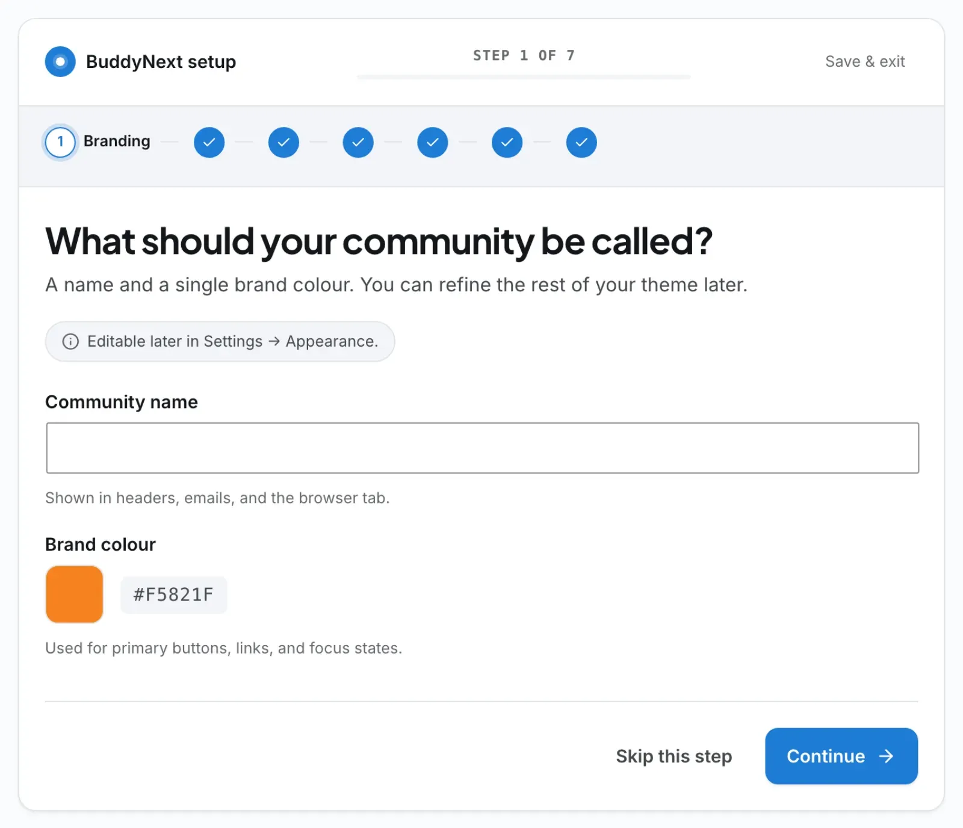
Task: Click the step progress bar
Action: 524,77
